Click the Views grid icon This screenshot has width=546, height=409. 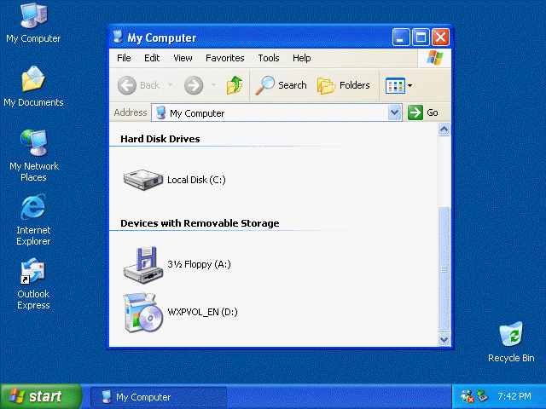click(395, 85)
